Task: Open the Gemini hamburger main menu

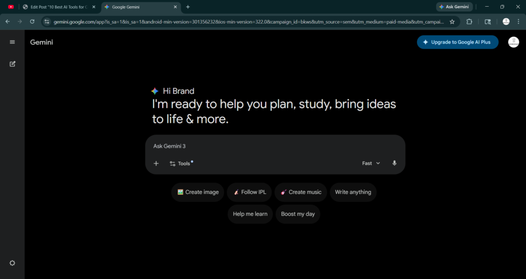Action: coord(12,42)
